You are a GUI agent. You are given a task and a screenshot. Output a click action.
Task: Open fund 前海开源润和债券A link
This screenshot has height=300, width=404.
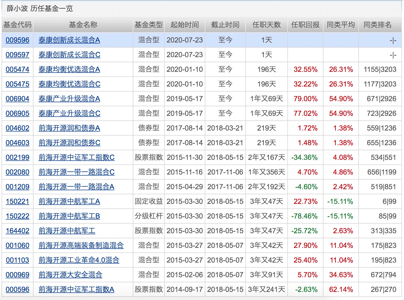coord(69,128)
